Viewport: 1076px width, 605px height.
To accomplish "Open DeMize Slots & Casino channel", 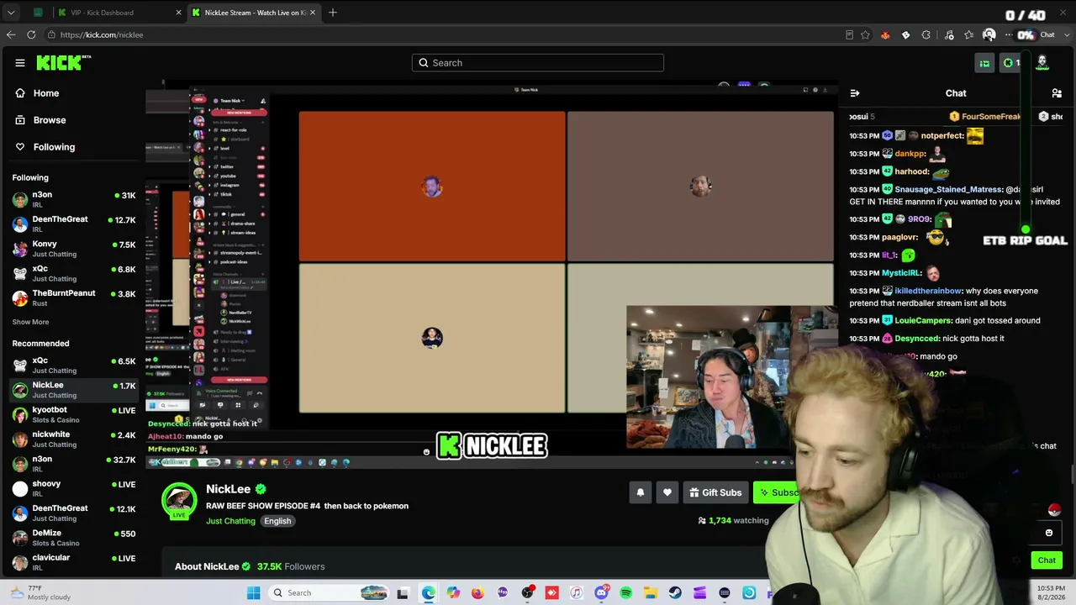I will (x=74, y=538).
